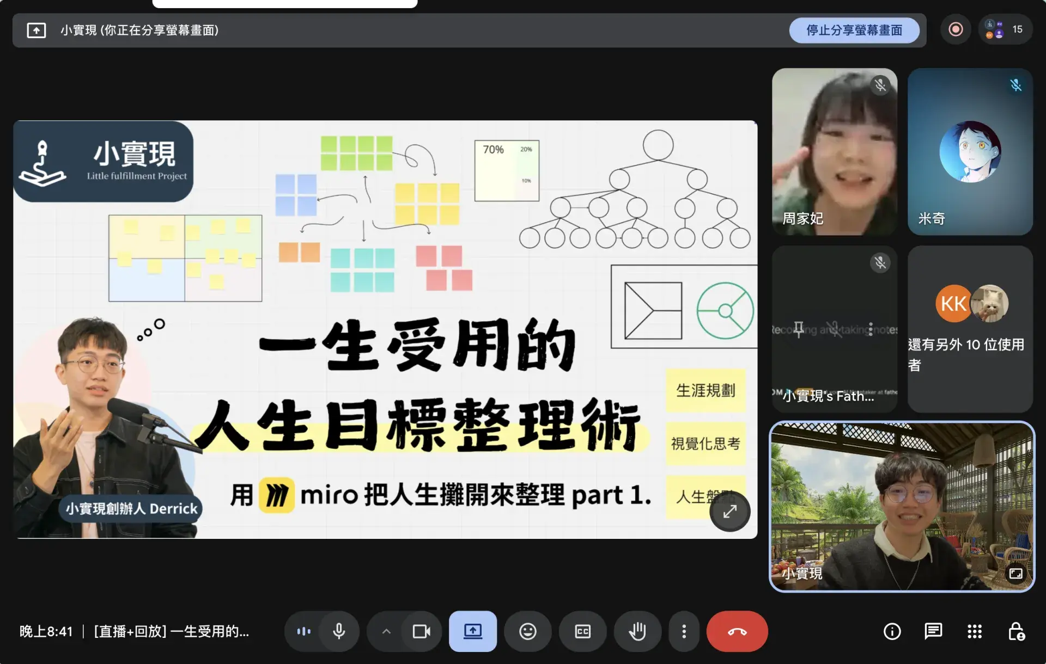Toggle closed captions
This screenshot has width=1046, height=664.
582,631
